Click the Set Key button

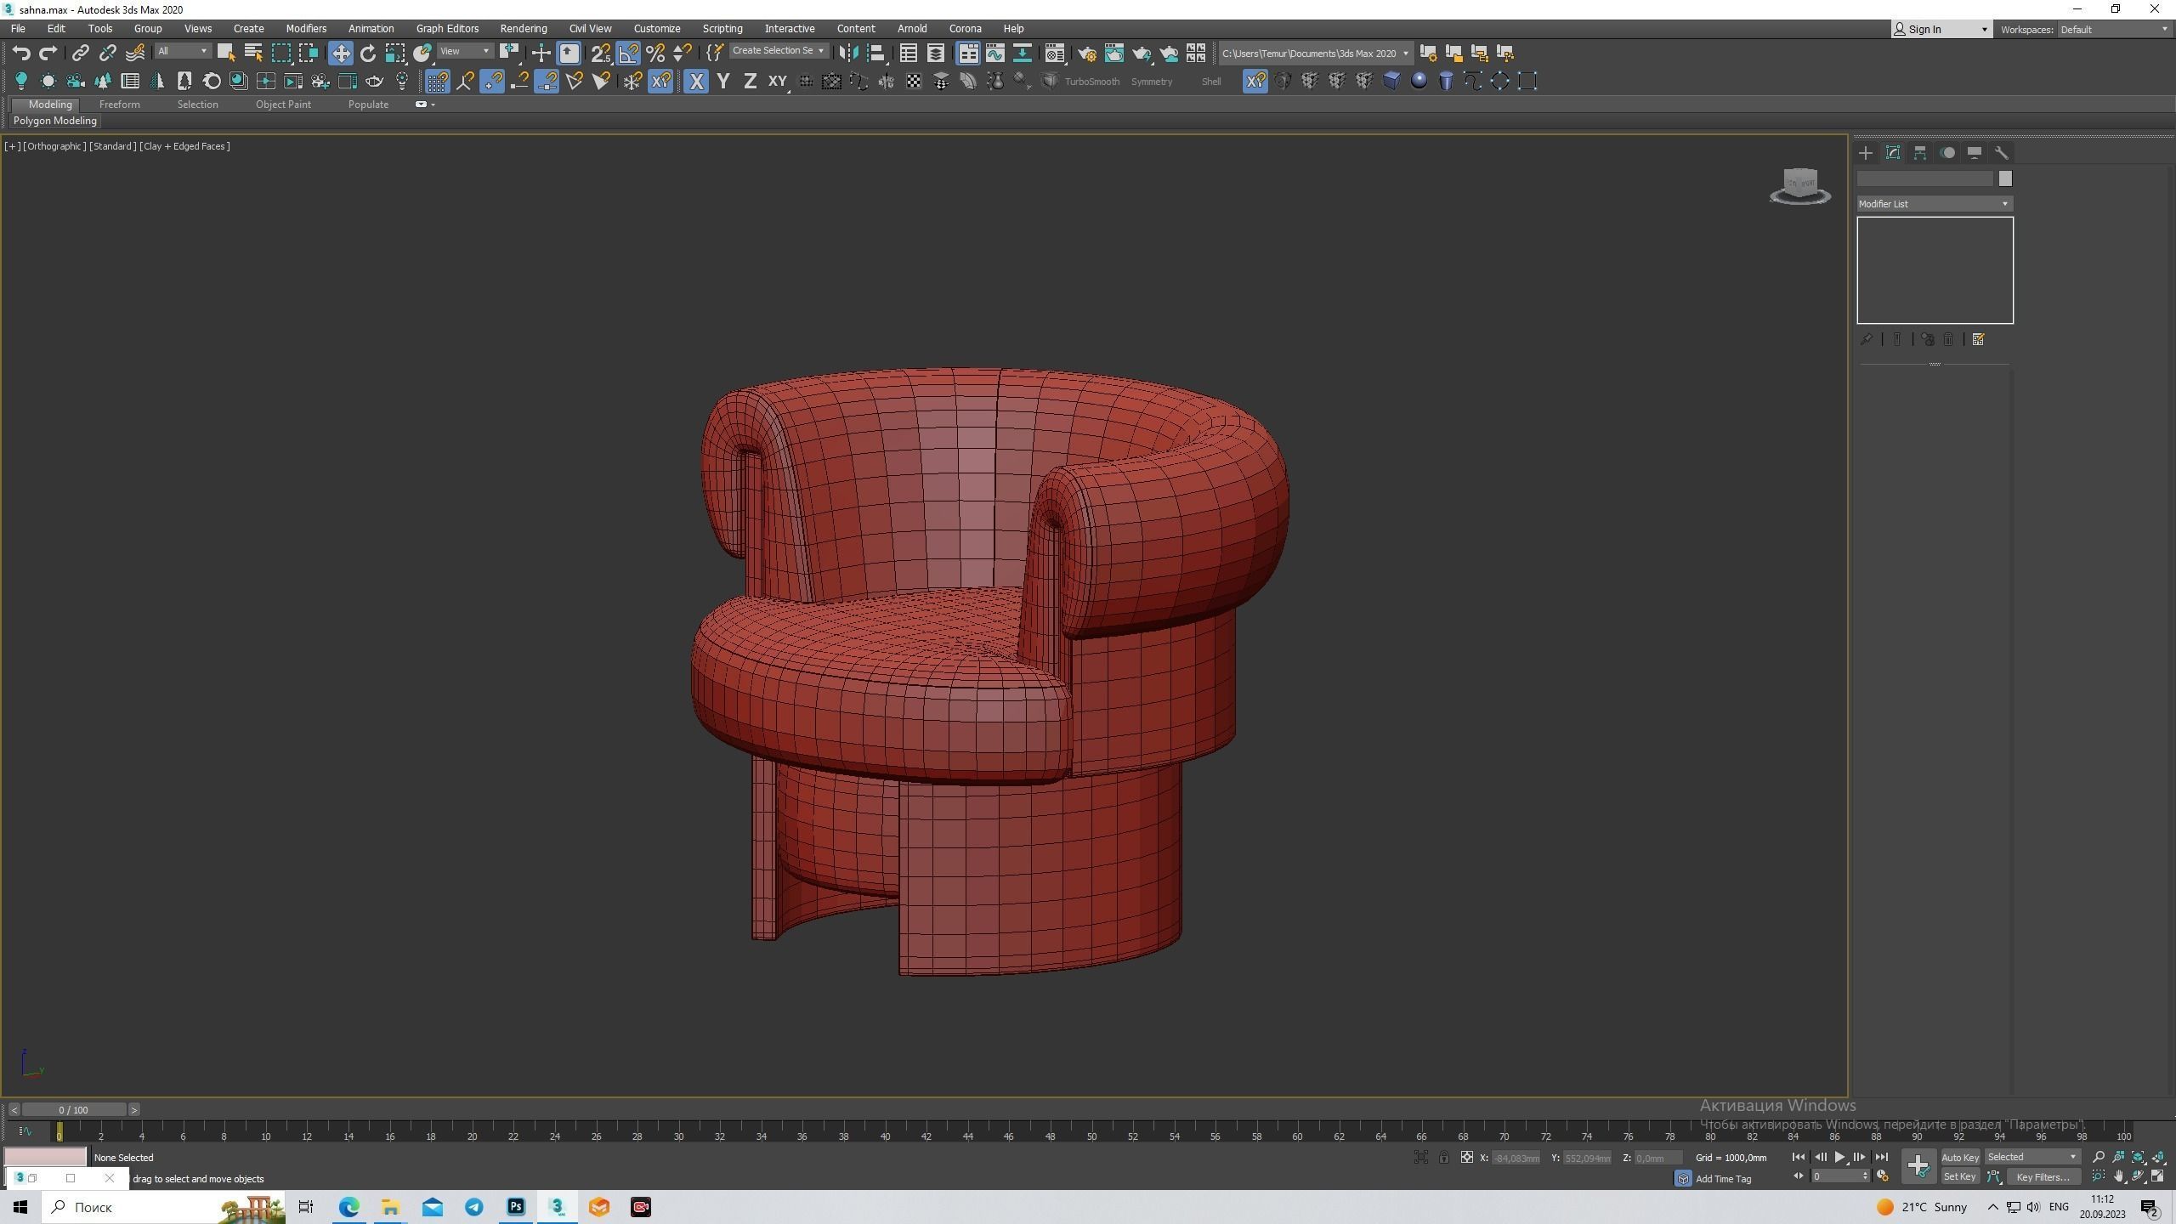pyautogui.click(x=1959, y=1177)
